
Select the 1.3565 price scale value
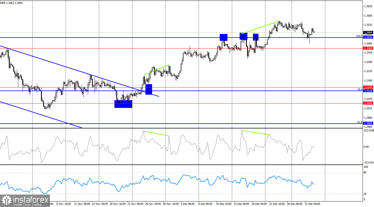tap(368, 15)
